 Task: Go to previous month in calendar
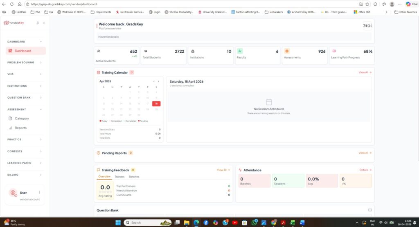click(x=154, y=81)
